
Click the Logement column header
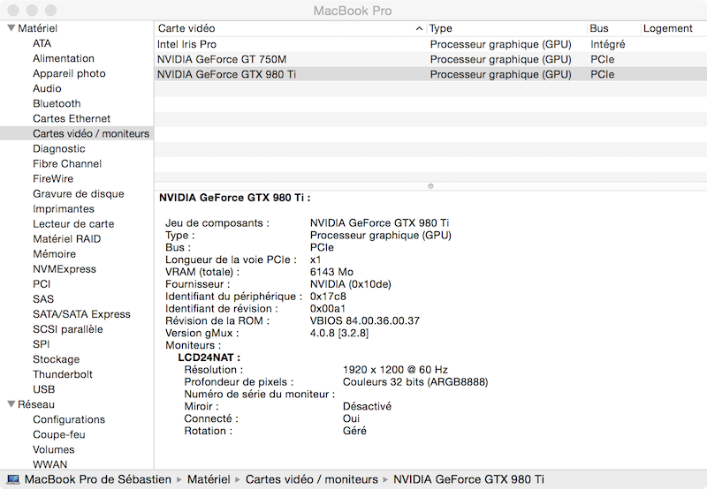click(x=667, y=28)
